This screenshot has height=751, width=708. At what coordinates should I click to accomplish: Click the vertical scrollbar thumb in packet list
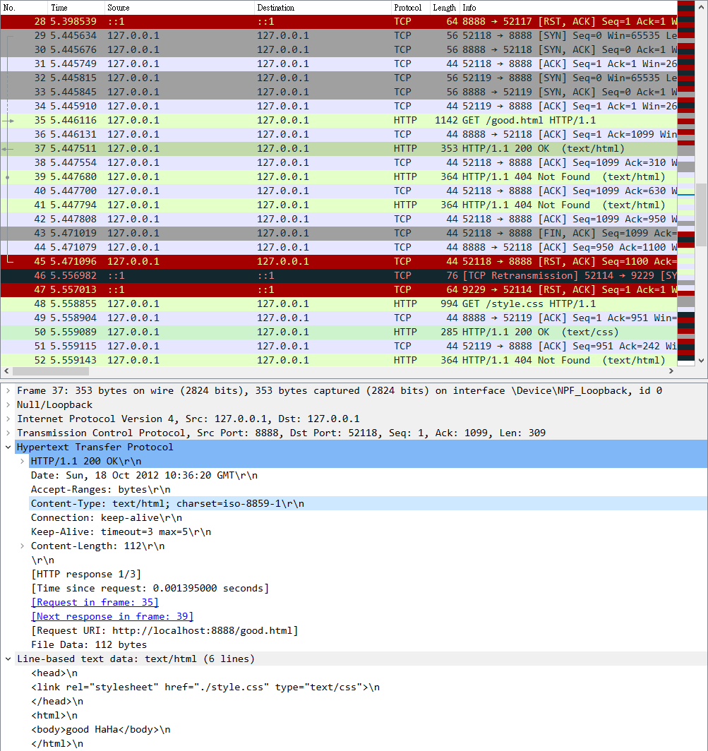click(x=701, y=215)
